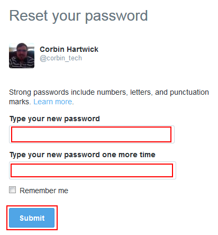
Task: Click the avatar next to @corbin_tech
Action: (x=22, y=56)
